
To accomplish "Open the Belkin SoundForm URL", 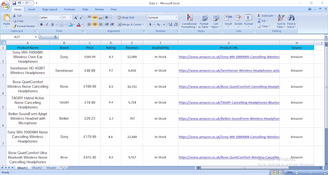I will tap(229, 119).
